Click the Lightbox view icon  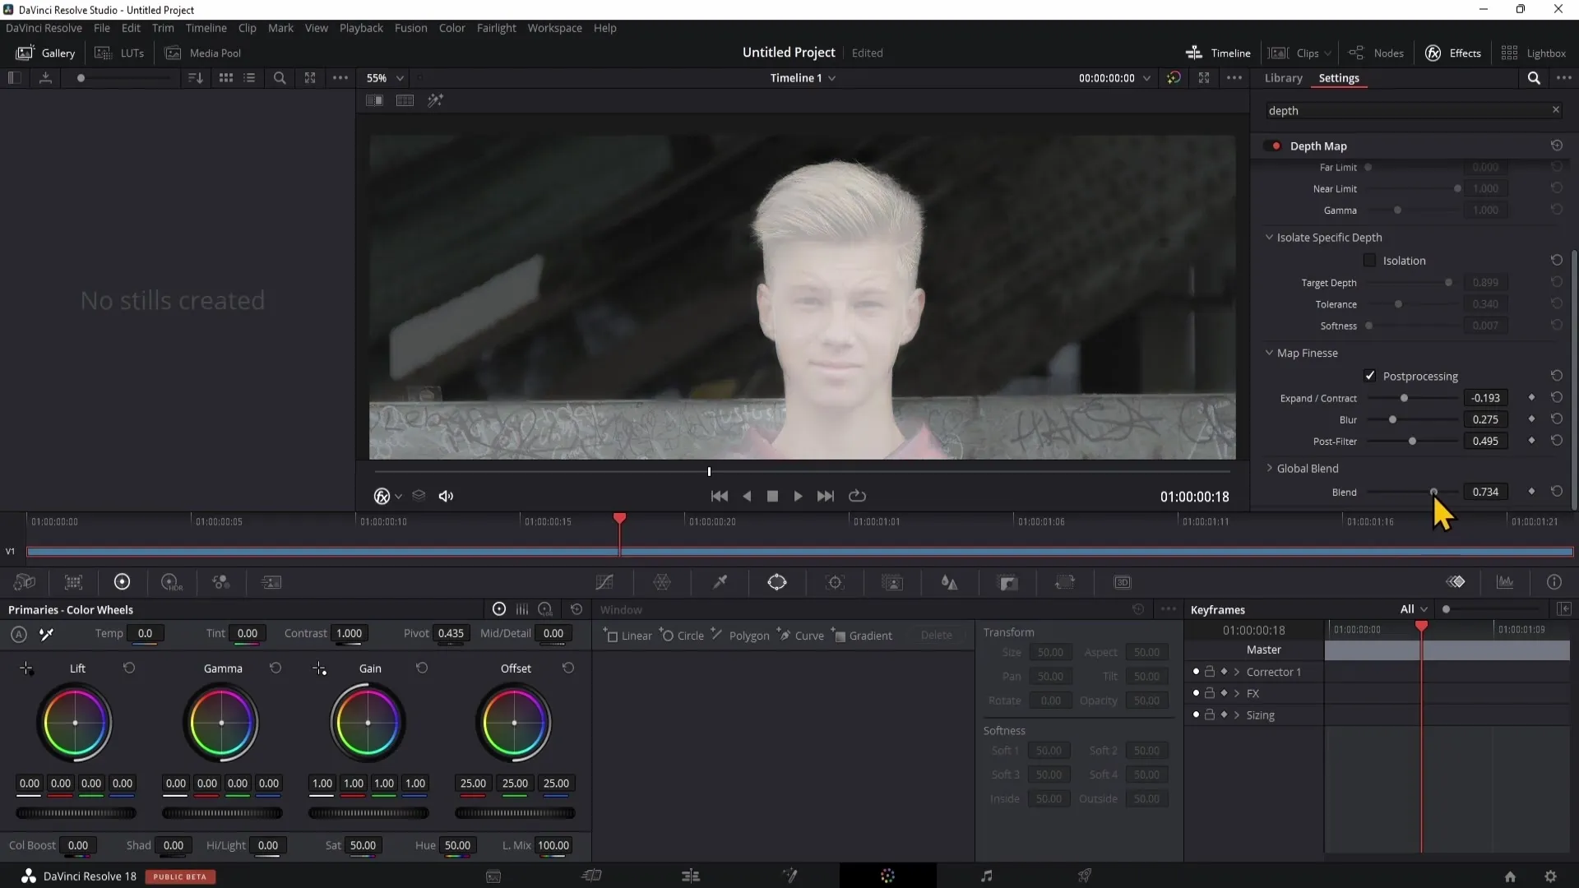(1511, 52)
